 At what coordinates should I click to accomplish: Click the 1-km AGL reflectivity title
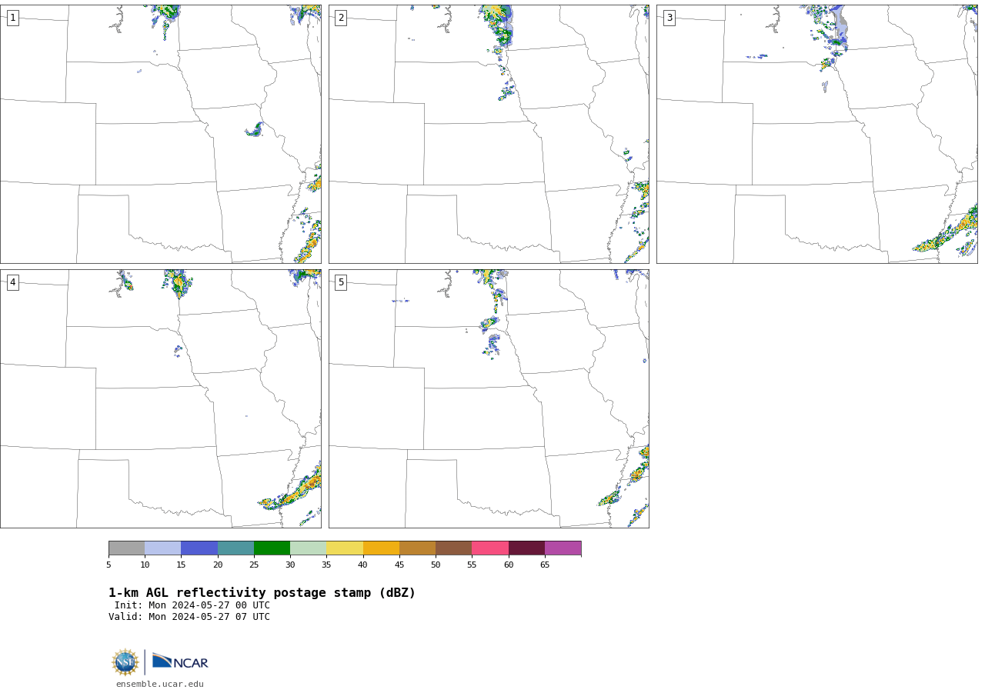pyautogui.click(x=262, y=593)
